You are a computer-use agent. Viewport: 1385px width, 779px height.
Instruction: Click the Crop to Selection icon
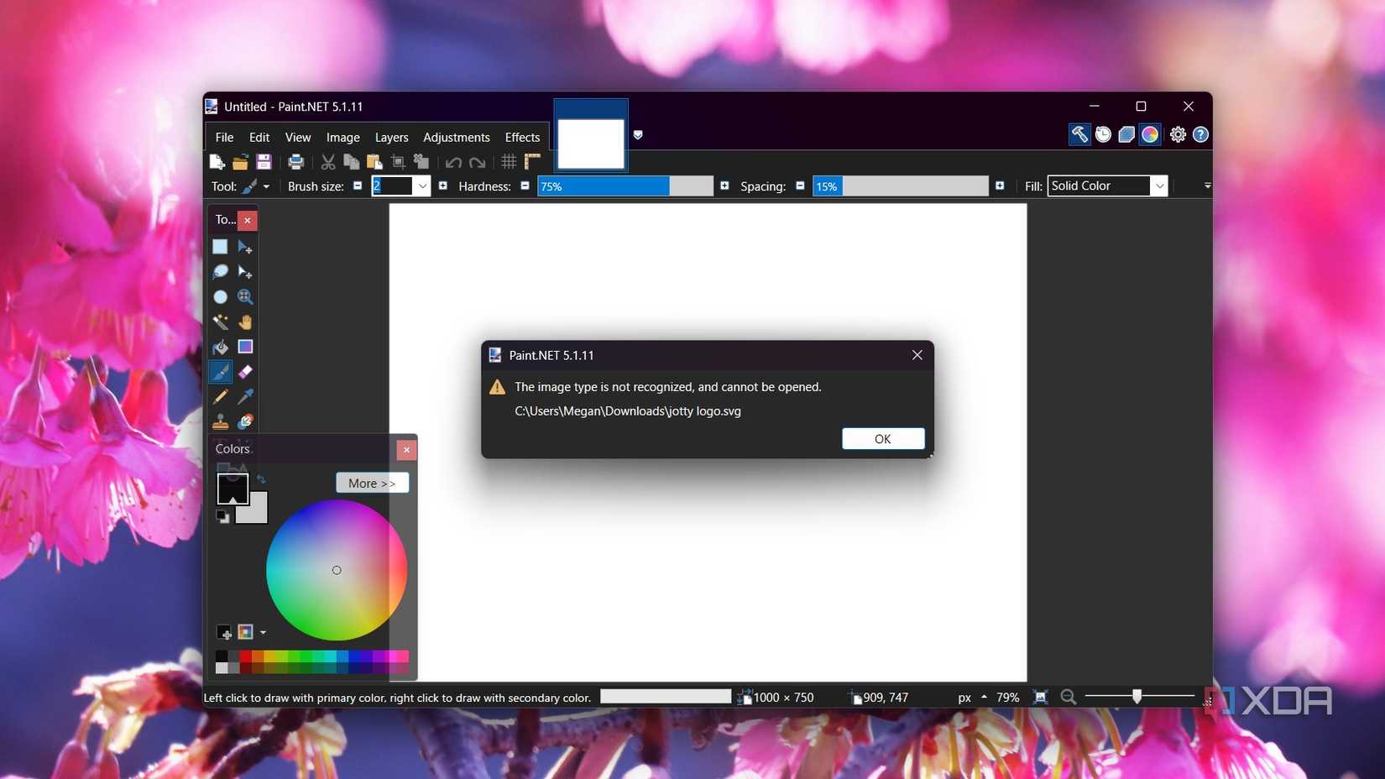[398, 162]
